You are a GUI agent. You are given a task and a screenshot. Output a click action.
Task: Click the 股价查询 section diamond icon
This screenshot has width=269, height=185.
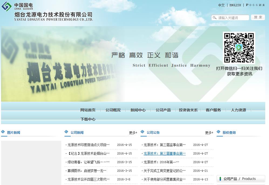(218, 132)
